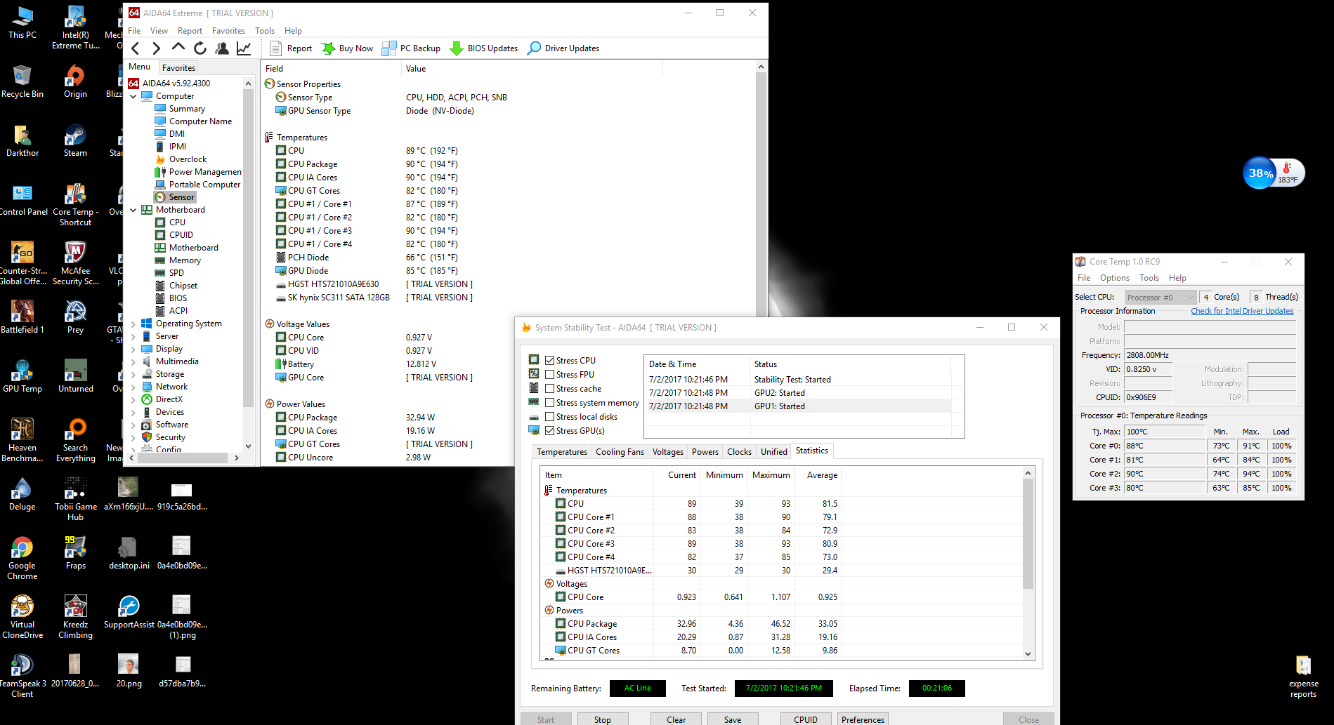Enable Stress local disks checkbox
This screenshot has height=725, width=1334.
(x=550, y=417)
